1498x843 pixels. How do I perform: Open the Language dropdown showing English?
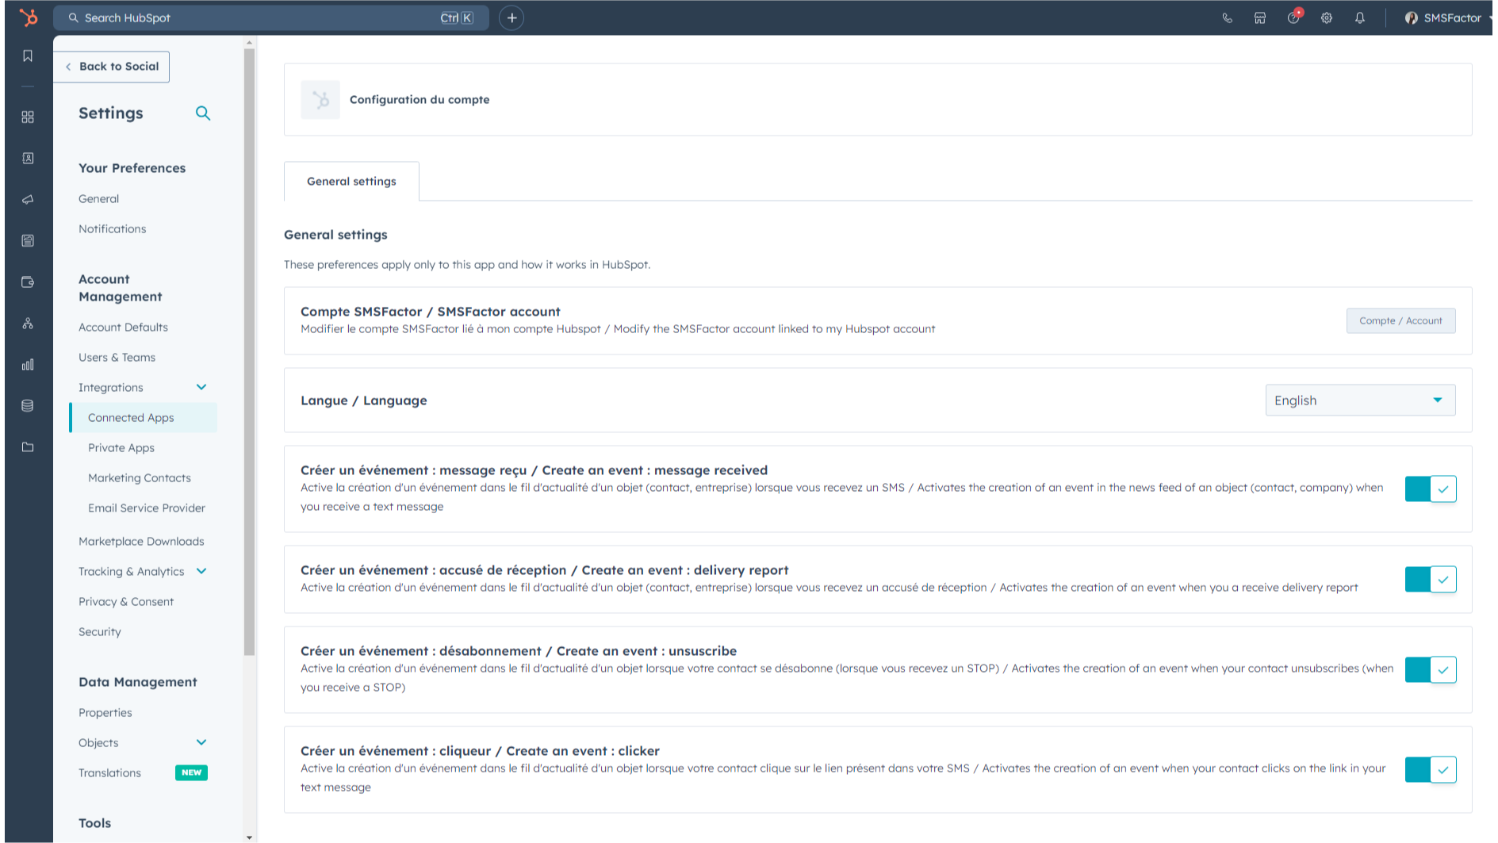click(x=1359, y=400)
